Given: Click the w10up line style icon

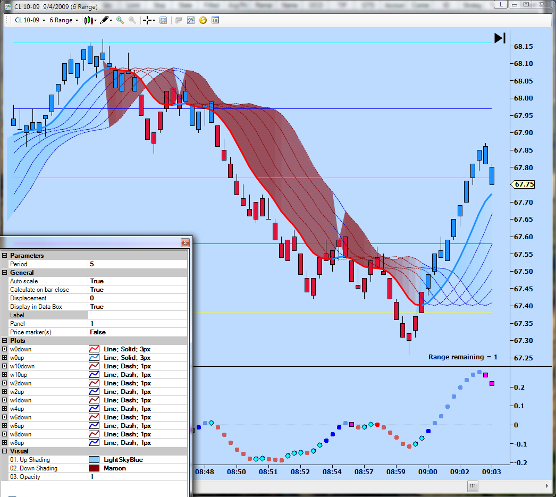Looking at the screenshot, I should (x=94, y=375).
